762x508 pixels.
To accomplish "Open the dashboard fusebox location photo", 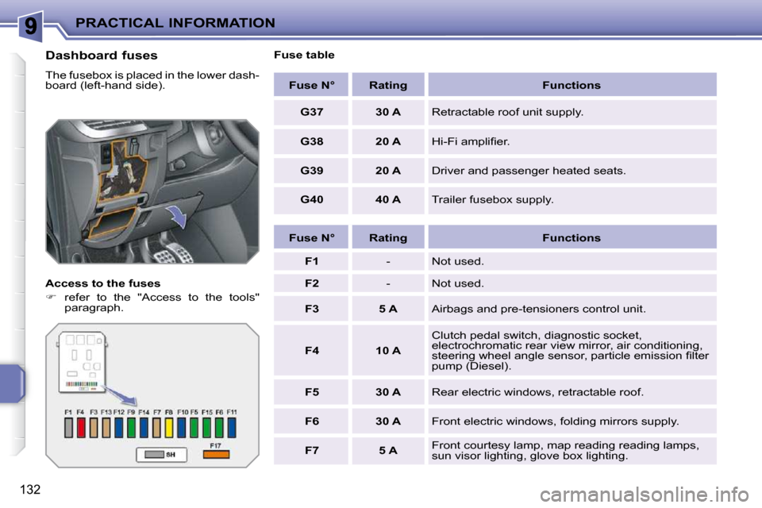I will pyautogui.click(x=152, y=191).
